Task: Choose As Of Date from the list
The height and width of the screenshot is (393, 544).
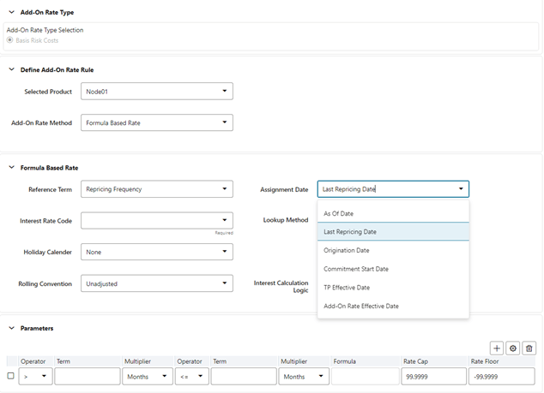Action: click(338, 213)
